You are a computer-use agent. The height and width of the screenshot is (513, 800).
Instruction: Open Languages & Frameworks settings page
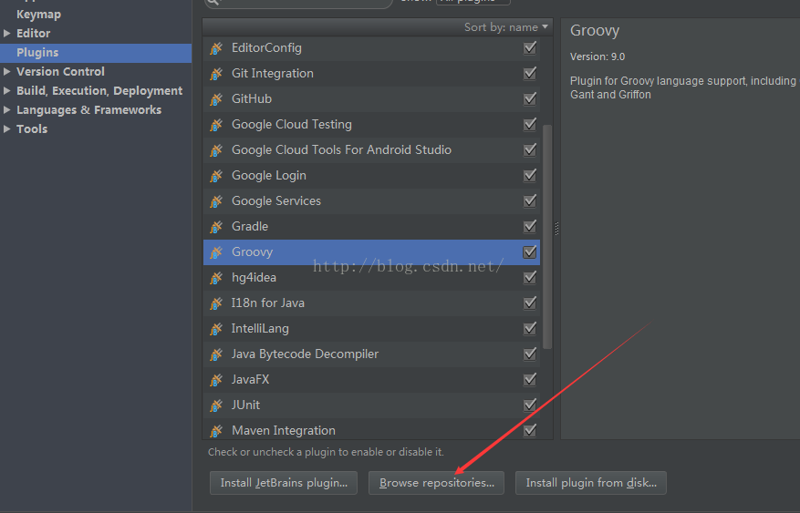(x=88, y=109)
